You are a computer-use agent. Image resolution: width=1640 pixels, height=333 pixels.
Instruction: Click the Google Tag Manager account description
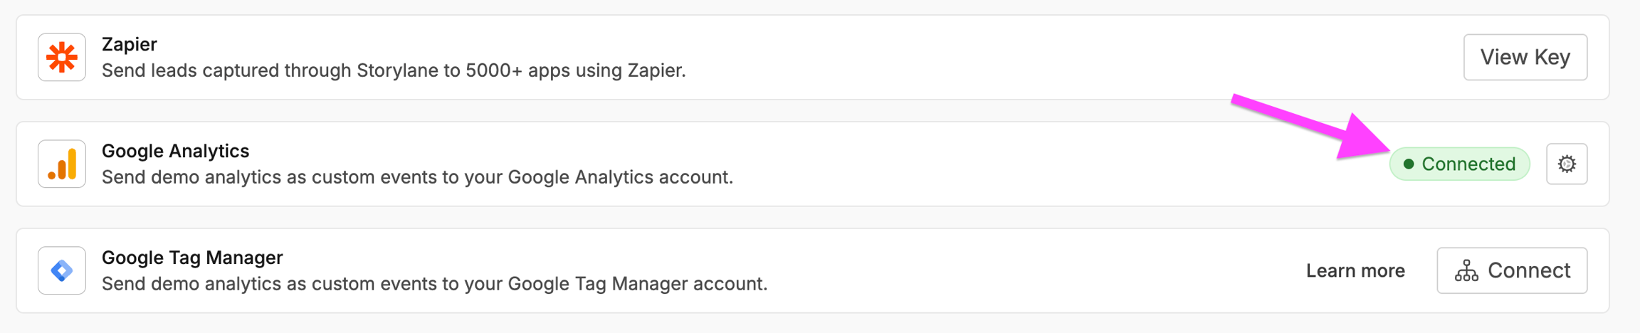(x=434, y=284)
